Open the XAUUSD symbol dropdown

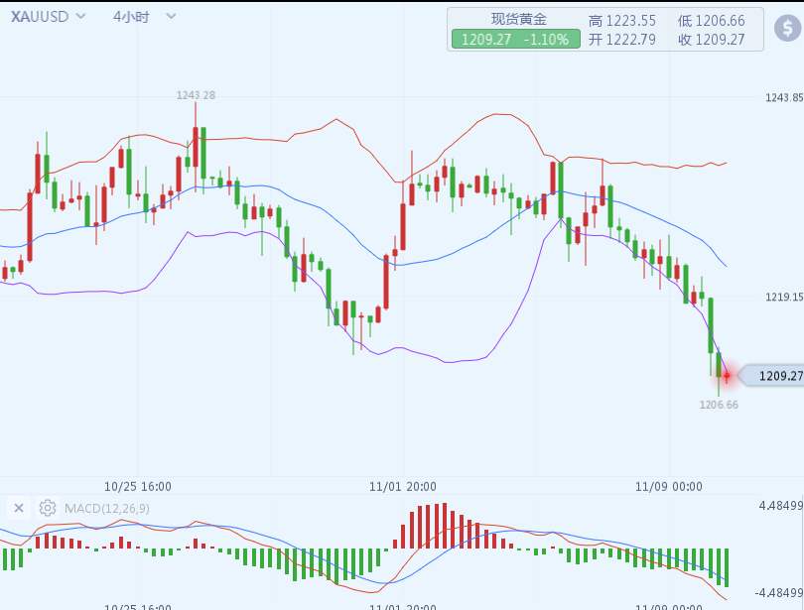[x=40, y=17]
